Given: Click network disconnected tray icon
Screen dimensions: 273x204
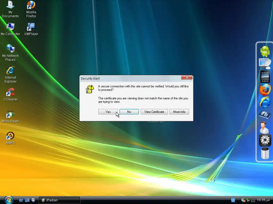Looking at the screenshot, I should pos(243,200).
